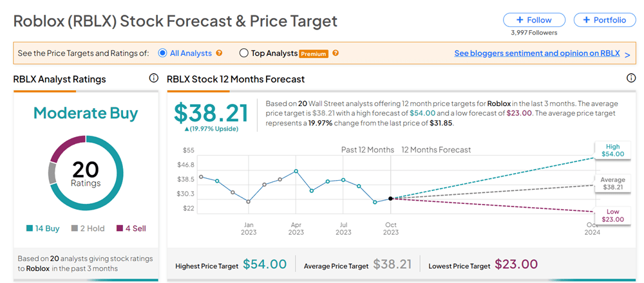Click arrow chevron after bloggers sentiment link

tap(627, 54)
